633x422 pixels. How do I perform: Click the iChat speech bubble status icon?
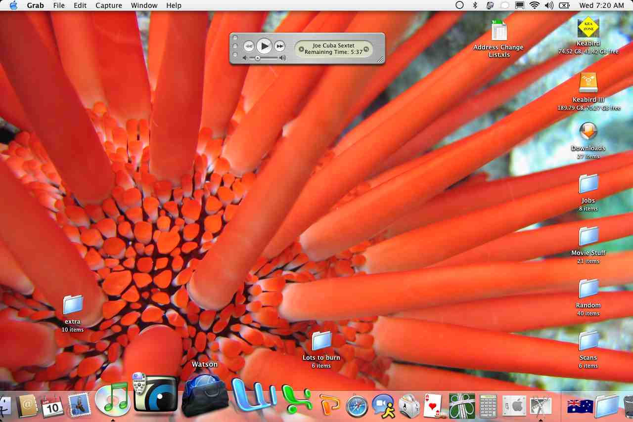(x=504, y=5)
